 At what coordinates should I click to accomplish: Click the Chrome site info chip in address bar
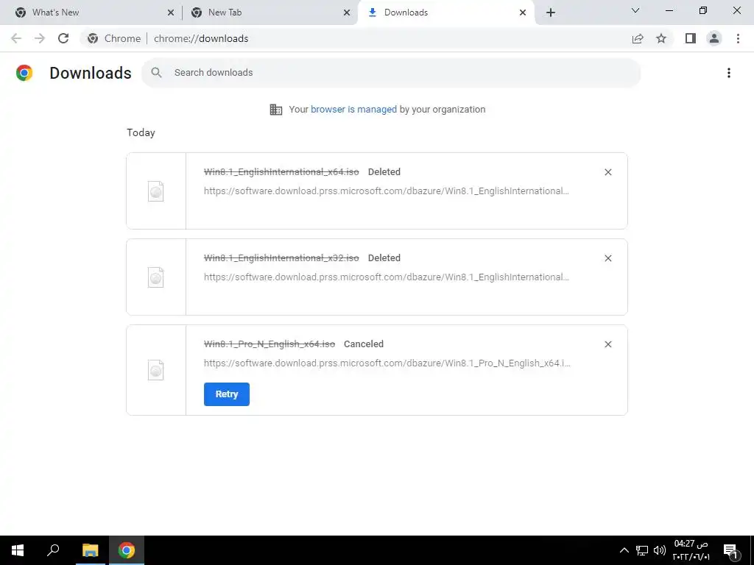[x=114, y=38]
